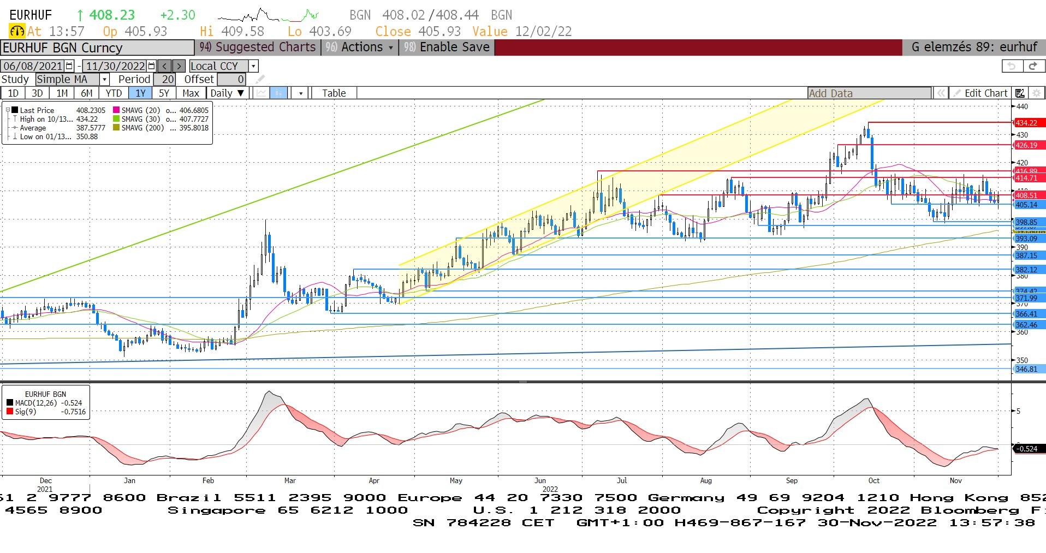Click the 387.15 blue price label
Image resolution: width=1046 pixels, height=553 pixels.
click(1029, 255)
